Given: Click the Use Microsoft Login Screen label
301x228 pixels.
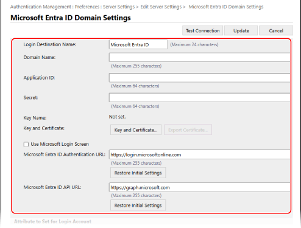Looking at the screenshot, I should point(60,144).
